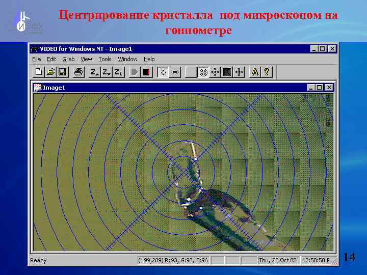Select the four-way arrow overlay tool
This screenshot has height=275, width=367.
(215, 72)
